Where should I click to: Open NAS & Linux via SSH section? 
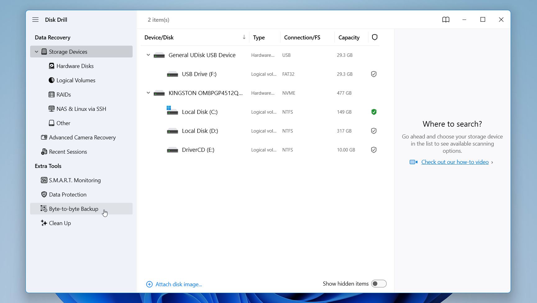(x=81, y=109)
